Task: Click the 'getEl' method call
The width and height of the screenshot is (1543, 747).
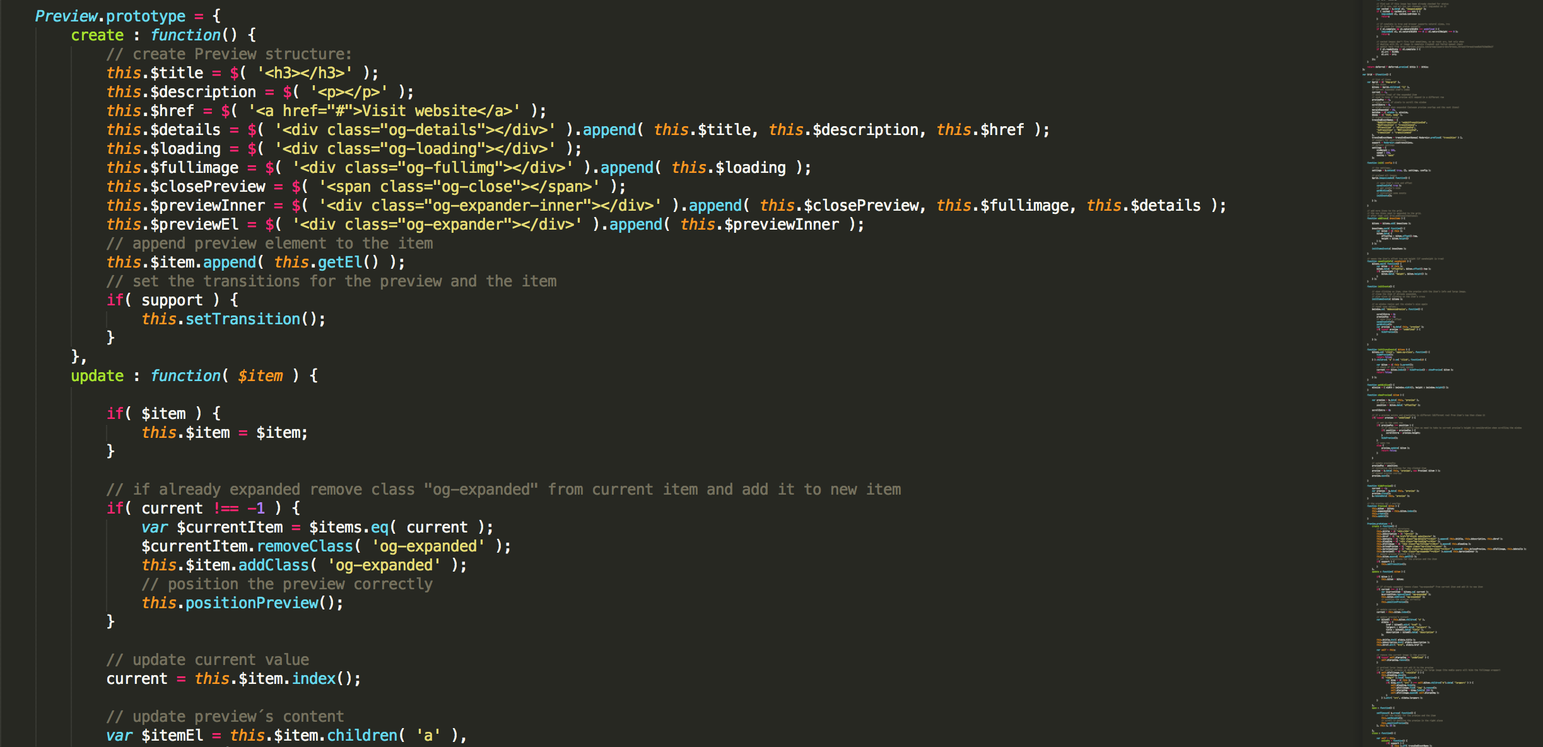Action: click(x=340, y=262)
